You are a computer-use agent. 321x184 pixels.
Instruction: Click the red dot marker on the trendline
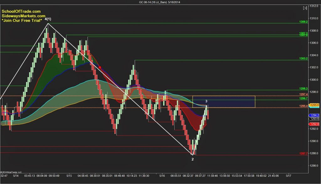pyautogui.click(x=100, y=68)
